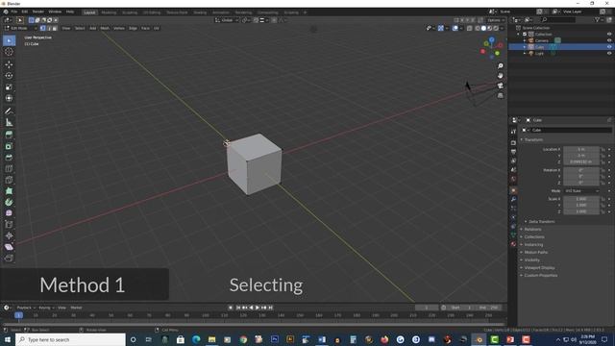The image size is (615, 346).
Task: Open the Options dropdown in viewport header
Action: [496, 20]
